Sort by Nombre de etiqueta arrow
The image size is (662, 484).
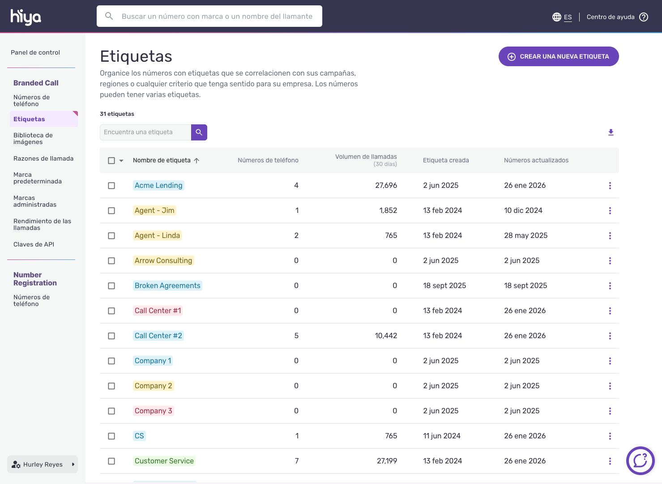[x=196, y=161]
